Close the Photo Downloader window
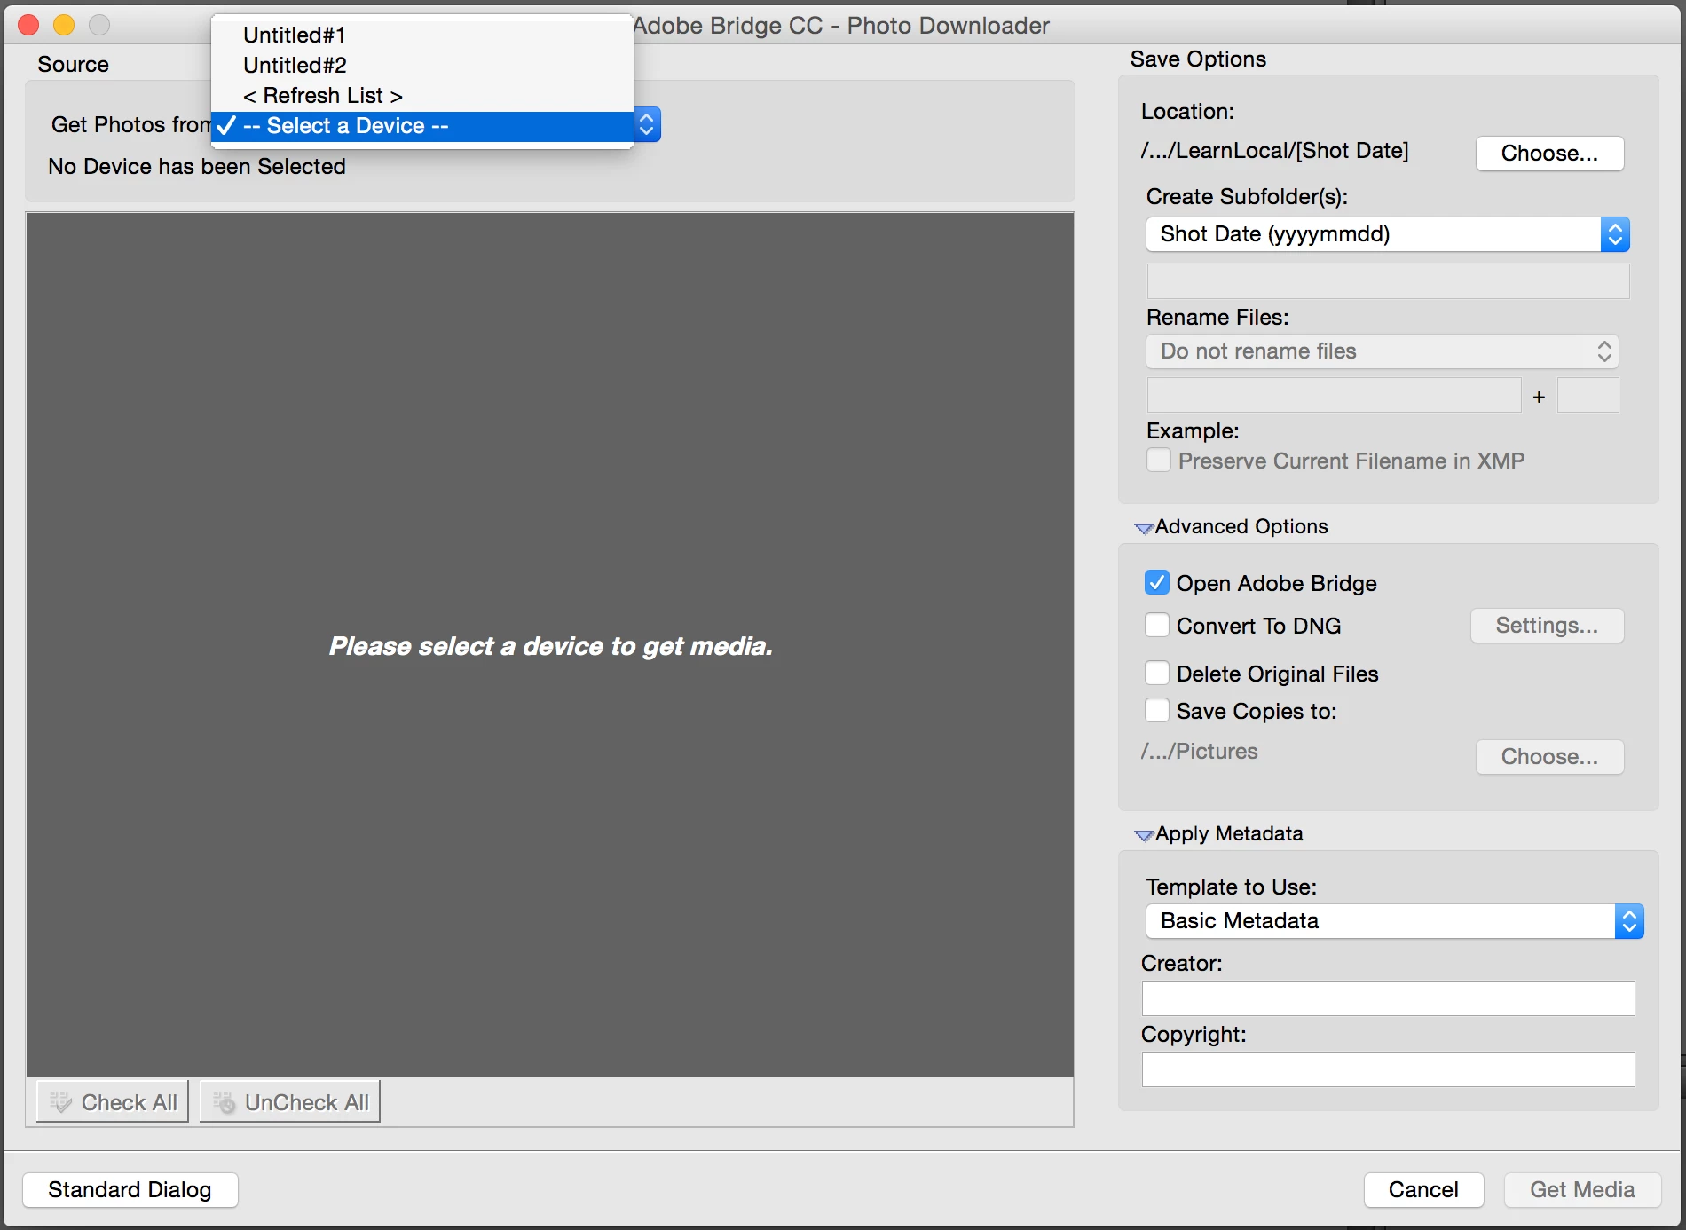Viewport: 1686px width, 1230px height. coord(28,25)
